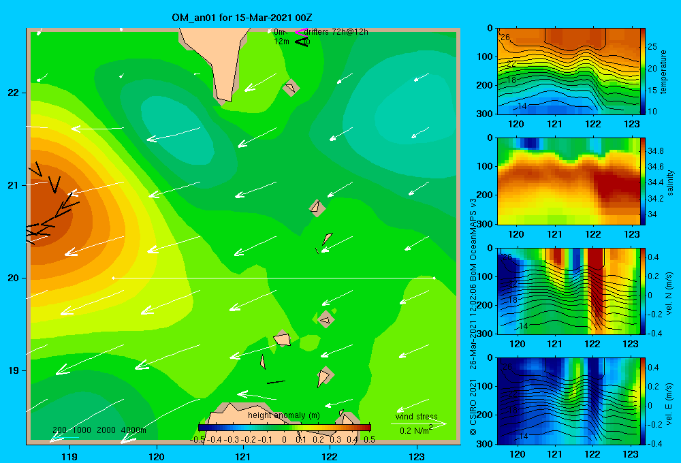Click the '© CSIRO 2021' copyright text
This screenshot has width=681, height=463.
point(473,407)
